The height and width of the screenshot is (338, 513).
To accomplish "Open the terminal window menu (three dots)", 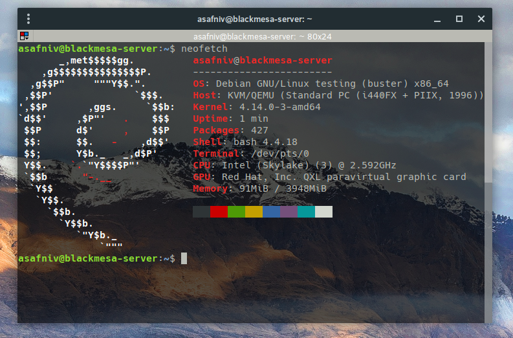I will 28,19.
